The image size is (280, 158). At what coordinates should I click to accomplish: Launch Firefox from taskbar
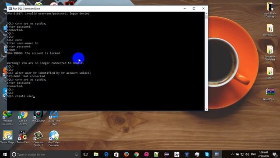126,154
